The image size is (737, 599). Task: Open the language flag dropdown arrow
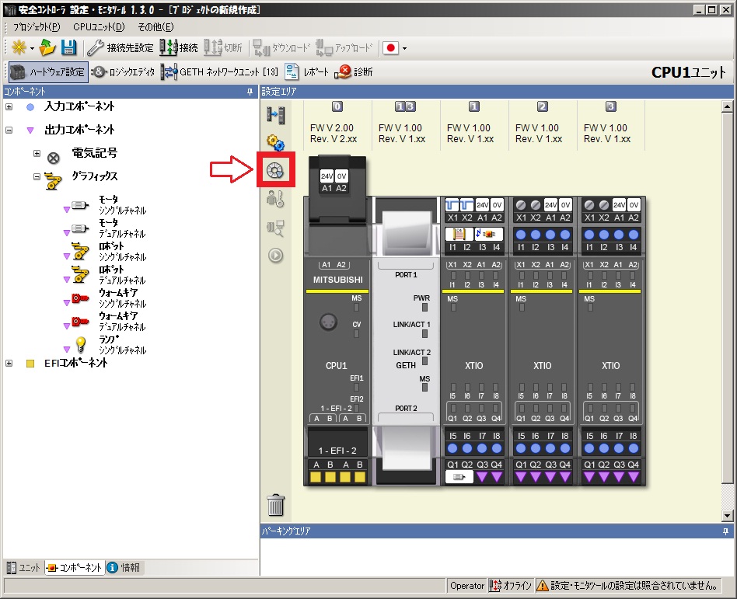pos(404,48)
